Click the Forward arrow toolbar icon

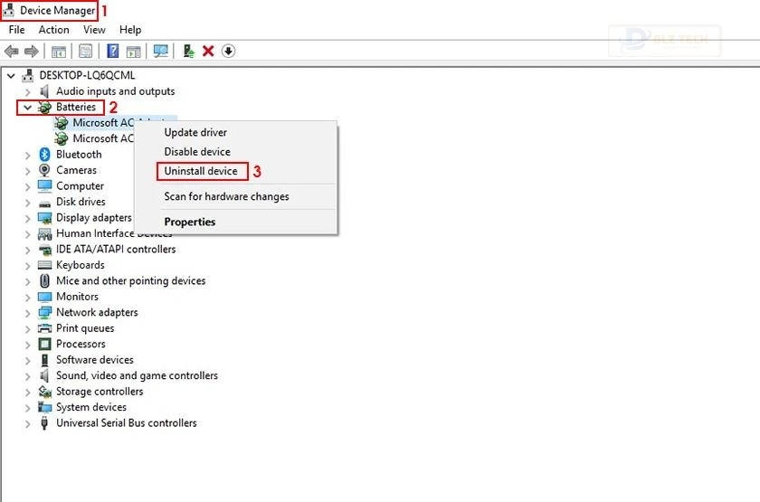pyautogui.click(x=32, y=51)
